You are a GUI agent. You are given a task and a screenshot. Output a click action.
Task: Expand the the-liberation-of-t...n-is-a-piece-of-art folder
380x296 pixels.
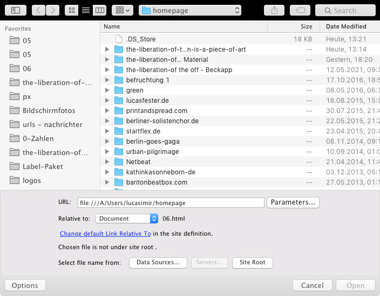click(x=107, y=50)
